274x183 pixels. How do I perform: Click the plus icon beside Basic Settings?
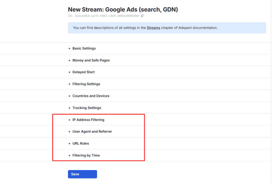(x=69, y=49)
